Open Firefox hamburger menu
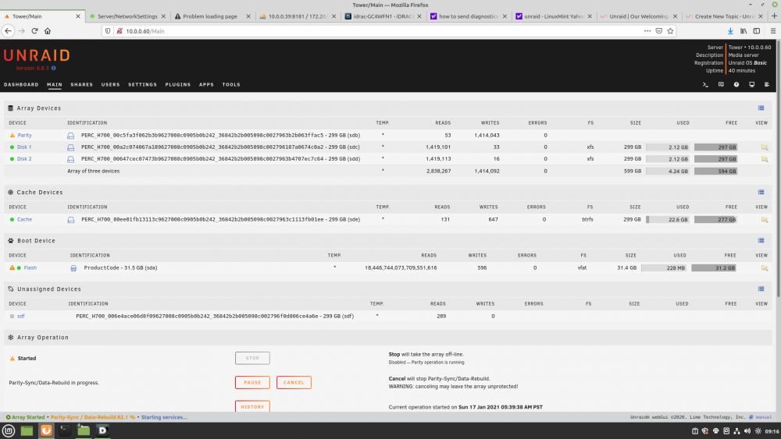781x439 pixels. [x=773, y=31]
